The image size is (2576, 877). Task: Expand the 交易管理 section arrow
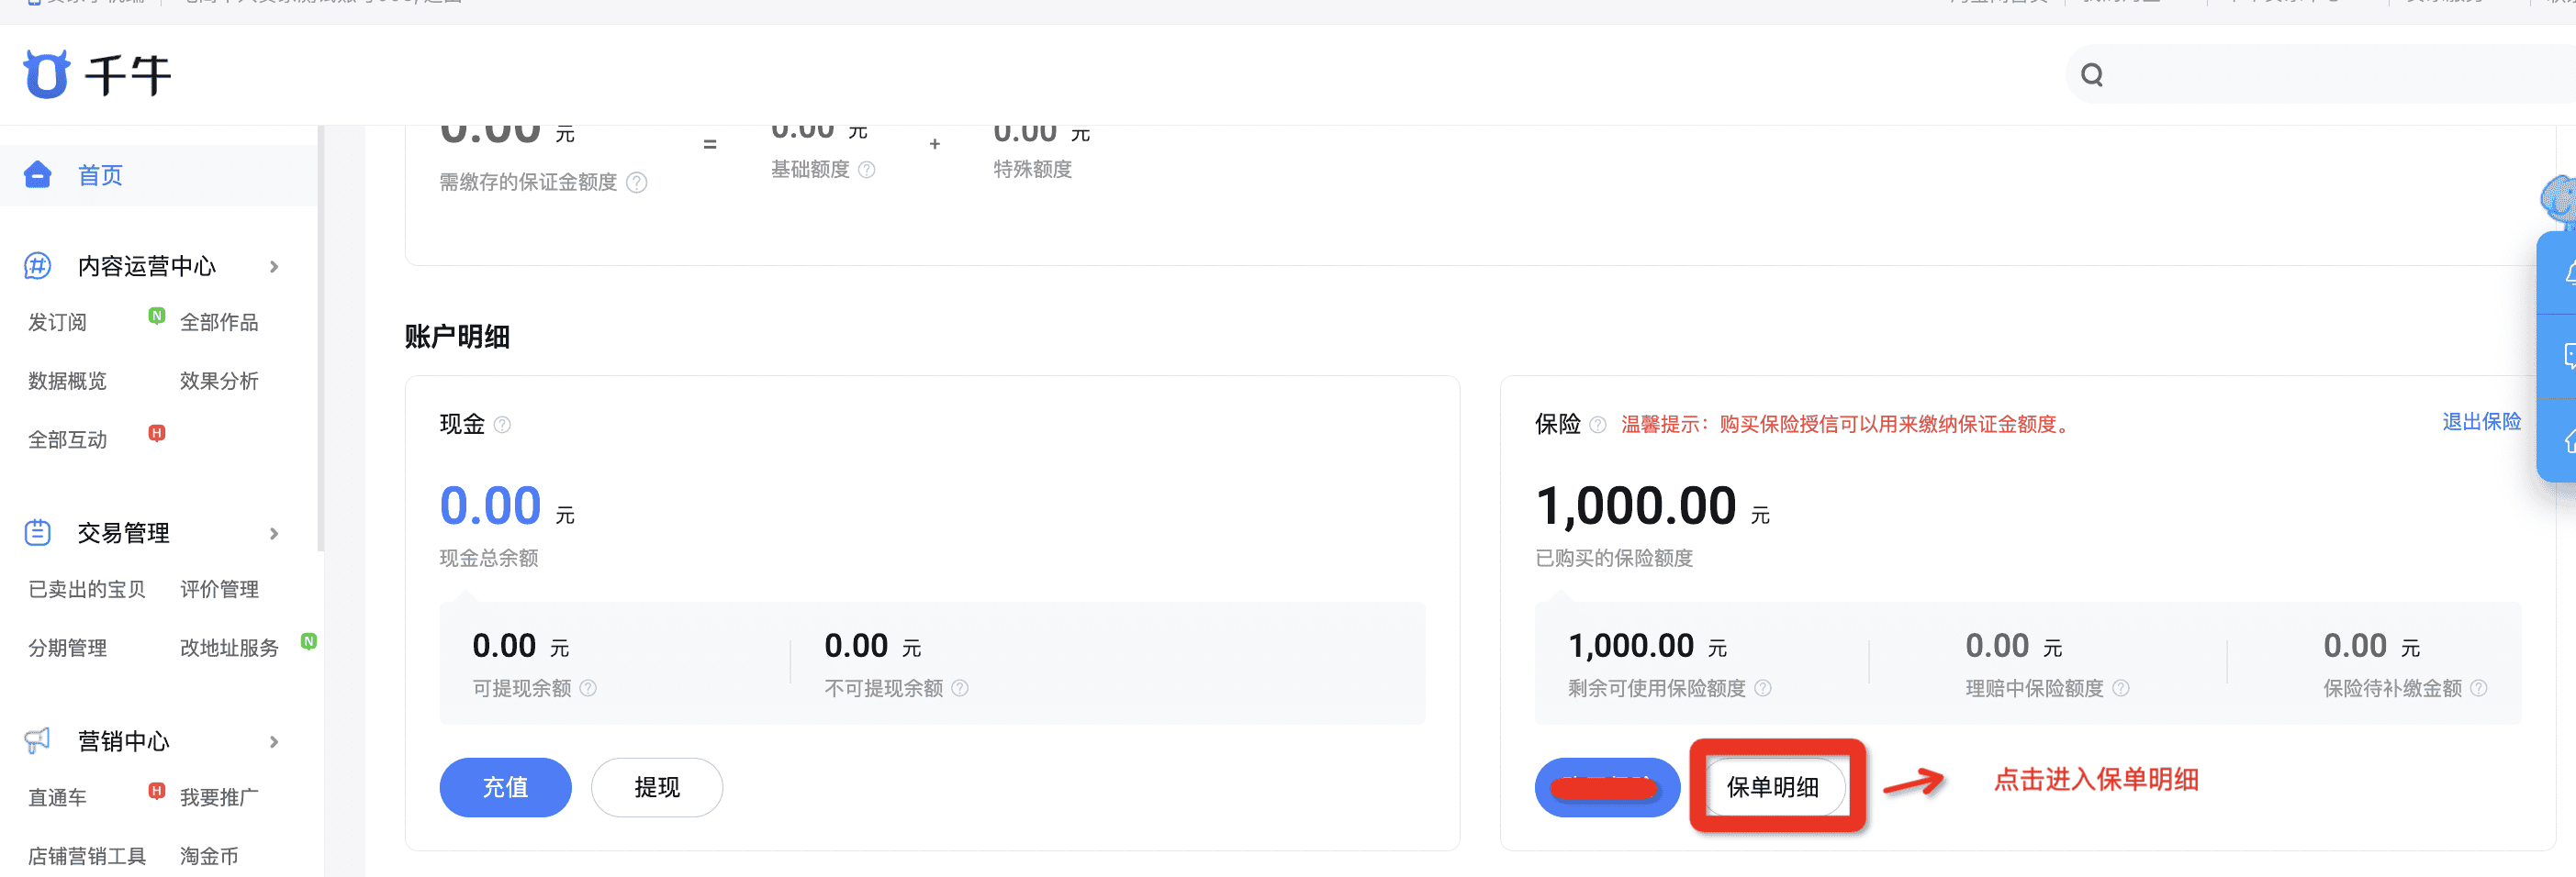pos(274,533)
